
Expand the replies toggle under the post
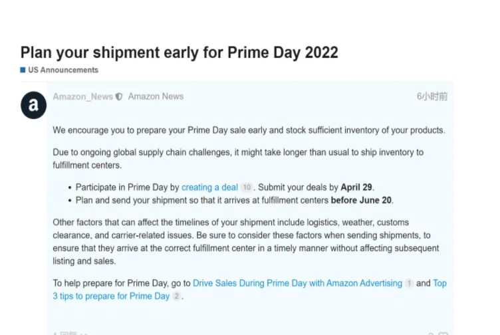(x=70, y=334)
